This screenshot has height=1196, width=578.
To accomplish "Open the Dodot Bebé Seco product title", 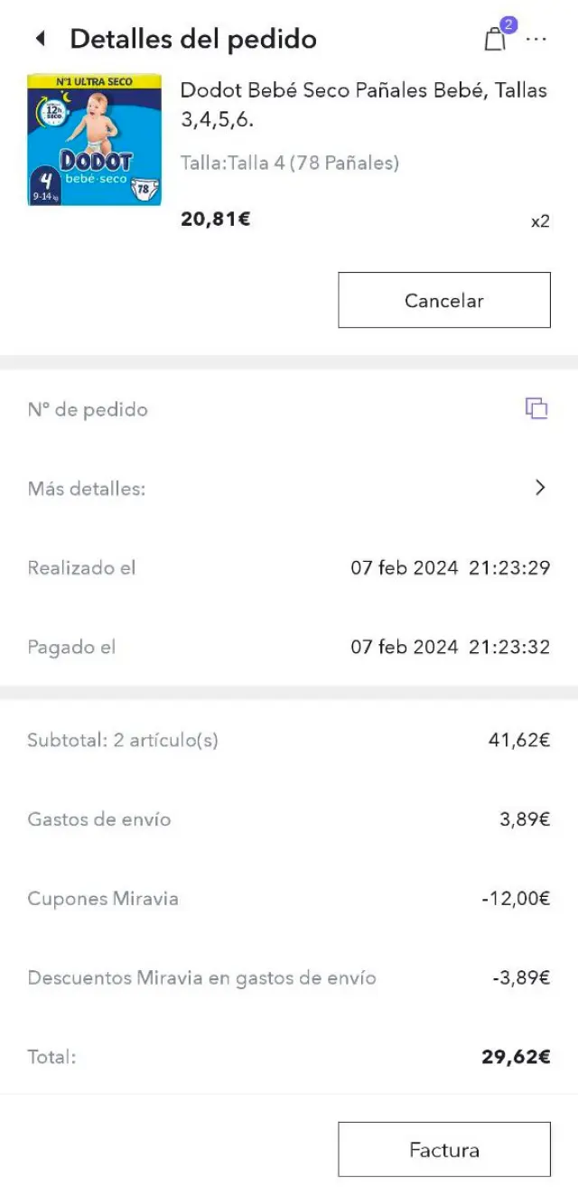I will point(363,104).
